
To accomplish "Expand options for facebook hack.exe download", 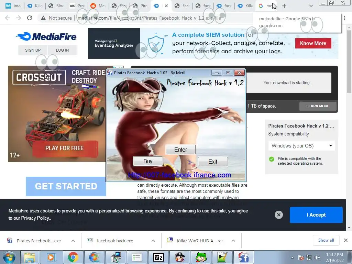I will click(x=153, y=241).
